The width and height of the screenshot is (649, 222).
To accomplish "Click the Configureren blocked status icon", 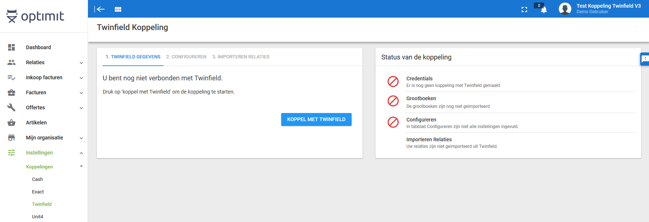I will coord(393,122).
